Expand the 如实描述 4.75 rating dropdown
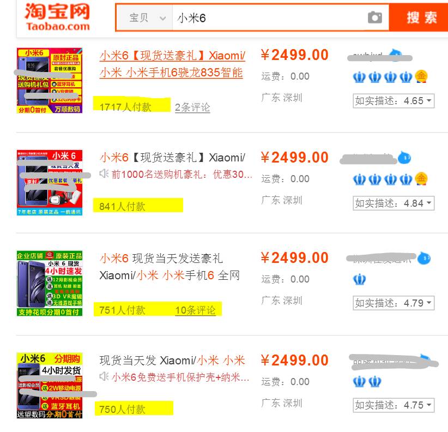 click(x=393, y=405)
